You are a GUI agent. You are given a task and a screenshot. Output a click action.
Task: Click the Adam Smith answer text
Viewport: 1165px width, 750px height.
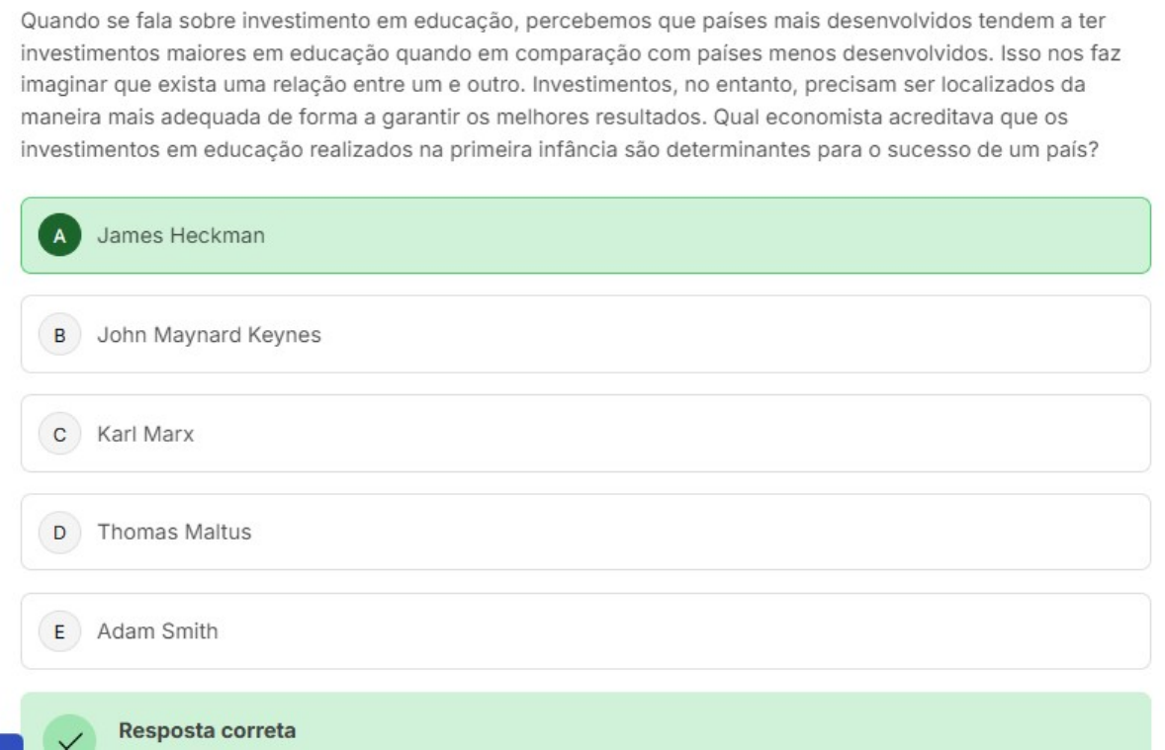pos(157,631)
